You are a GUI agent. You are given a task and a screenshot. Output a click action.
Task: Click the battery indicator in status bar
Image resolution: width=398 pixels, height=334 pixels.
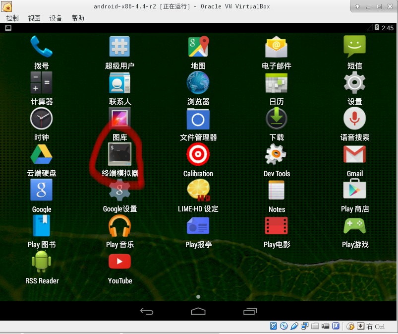tap(377, 27)
